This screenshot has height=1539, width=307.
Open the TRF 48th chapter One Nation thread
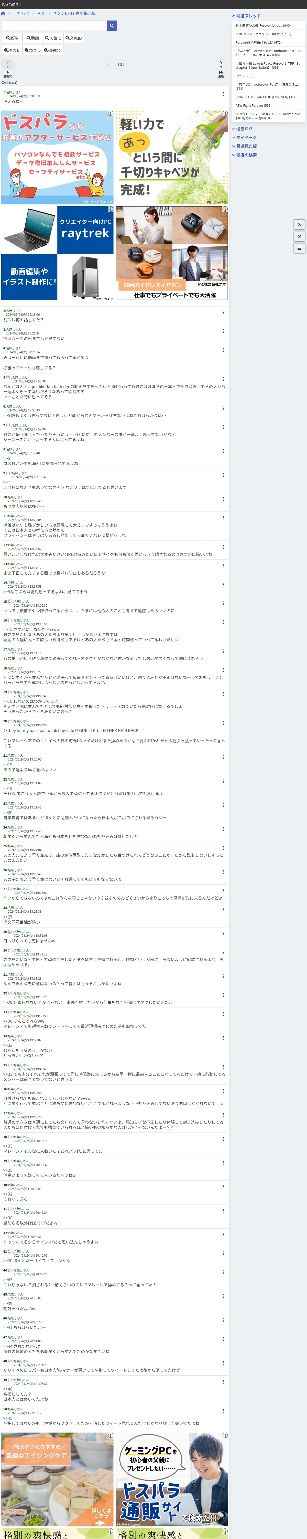(268, 65)
